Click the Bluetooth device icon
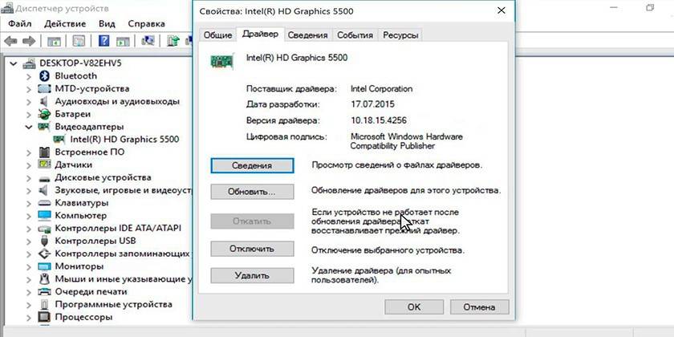The image size is (674, 337). click(46, 75)
